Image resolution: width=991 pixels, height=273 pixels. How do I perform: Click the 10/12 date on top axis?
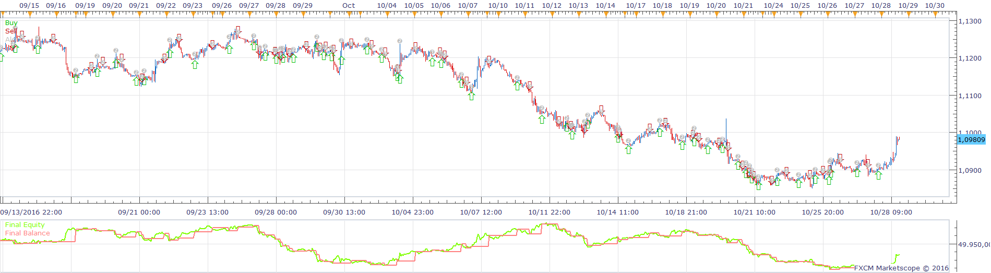(552, 6)
